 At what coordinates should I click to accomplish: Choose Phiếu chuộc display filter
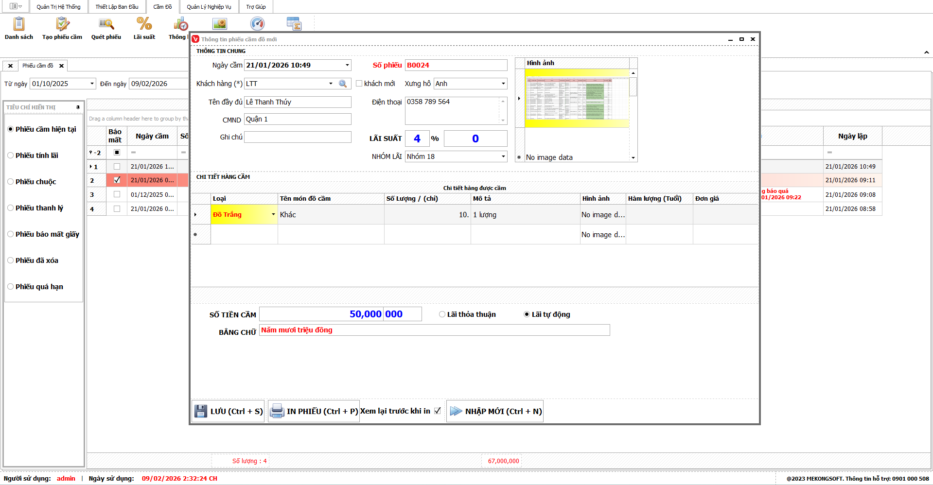click(11, 182)
